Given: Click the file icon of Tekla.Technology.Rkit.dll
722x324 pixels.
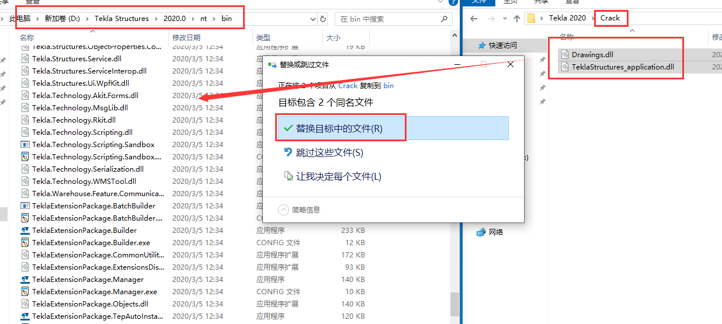Looking at the screenshot, I should click(25, 120).
